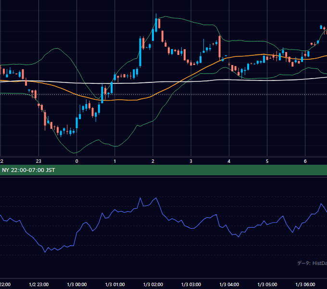Click hour label '0' under the candlestick chart
The image size is (327, 289).
(x=77, y=161)
